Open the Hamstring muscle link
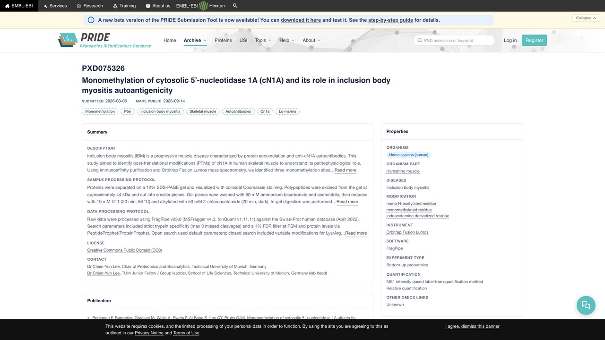 [403, 171]
